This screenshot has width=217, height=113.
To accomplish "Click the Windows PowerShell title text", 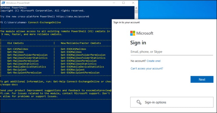I will coord(18,3).
